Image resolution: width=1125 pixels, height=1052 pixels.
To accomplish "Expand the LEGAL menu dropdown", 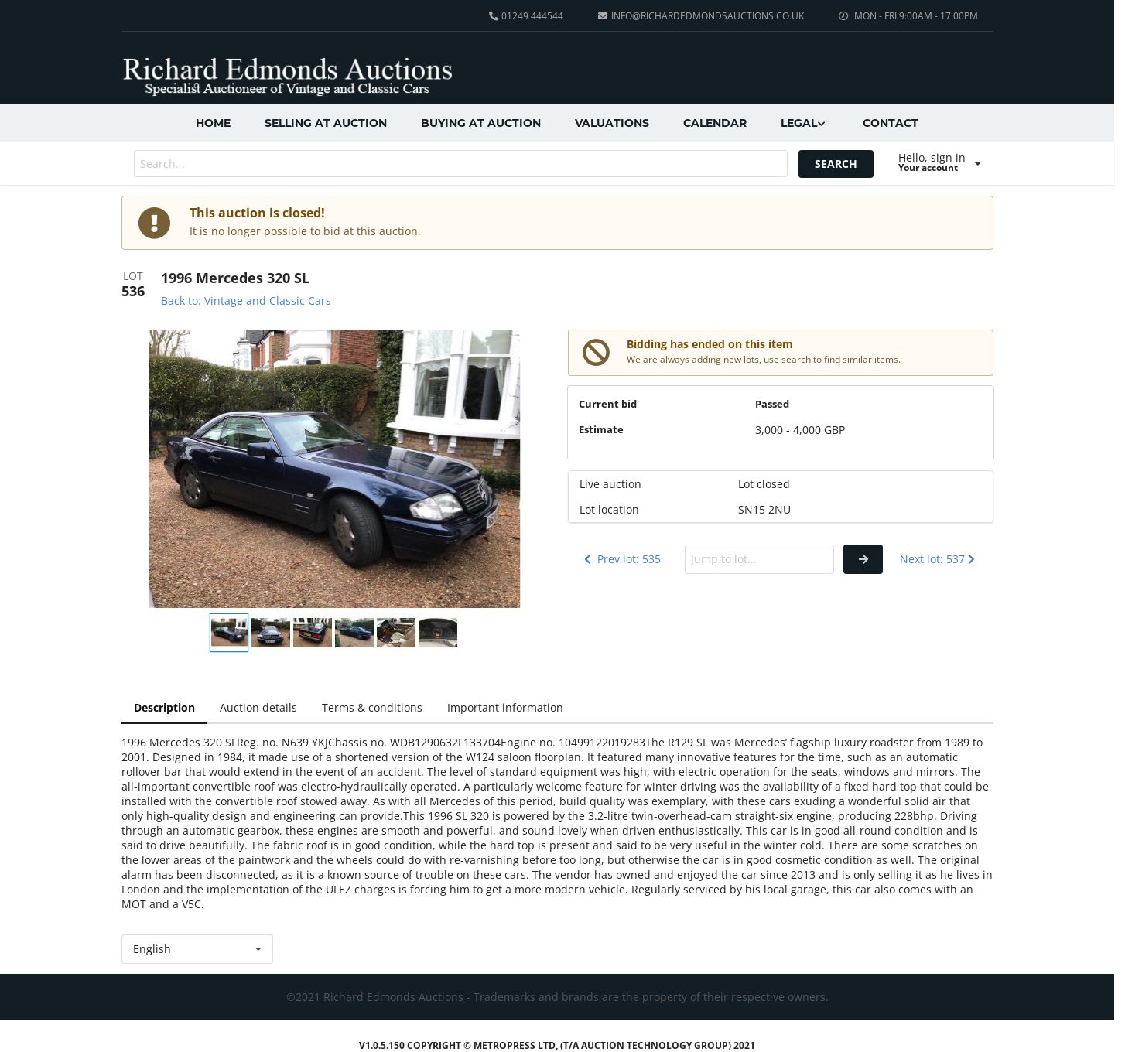I will tap(803, 123).
